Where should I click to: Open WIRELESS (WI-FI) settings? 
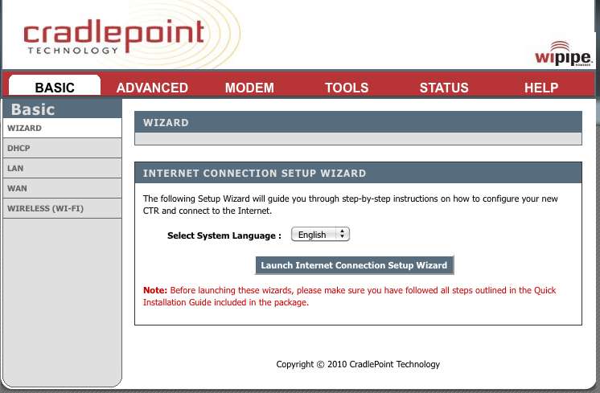click(63, 208)
